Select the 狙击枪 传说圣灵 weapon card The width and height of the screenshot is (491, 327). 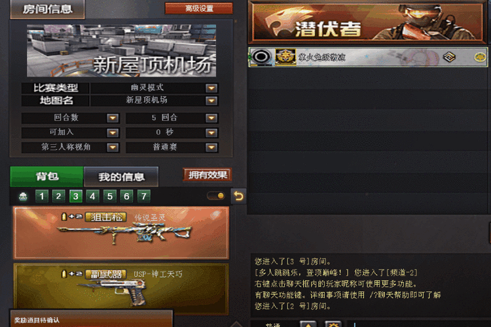click(x=121, y=233)
